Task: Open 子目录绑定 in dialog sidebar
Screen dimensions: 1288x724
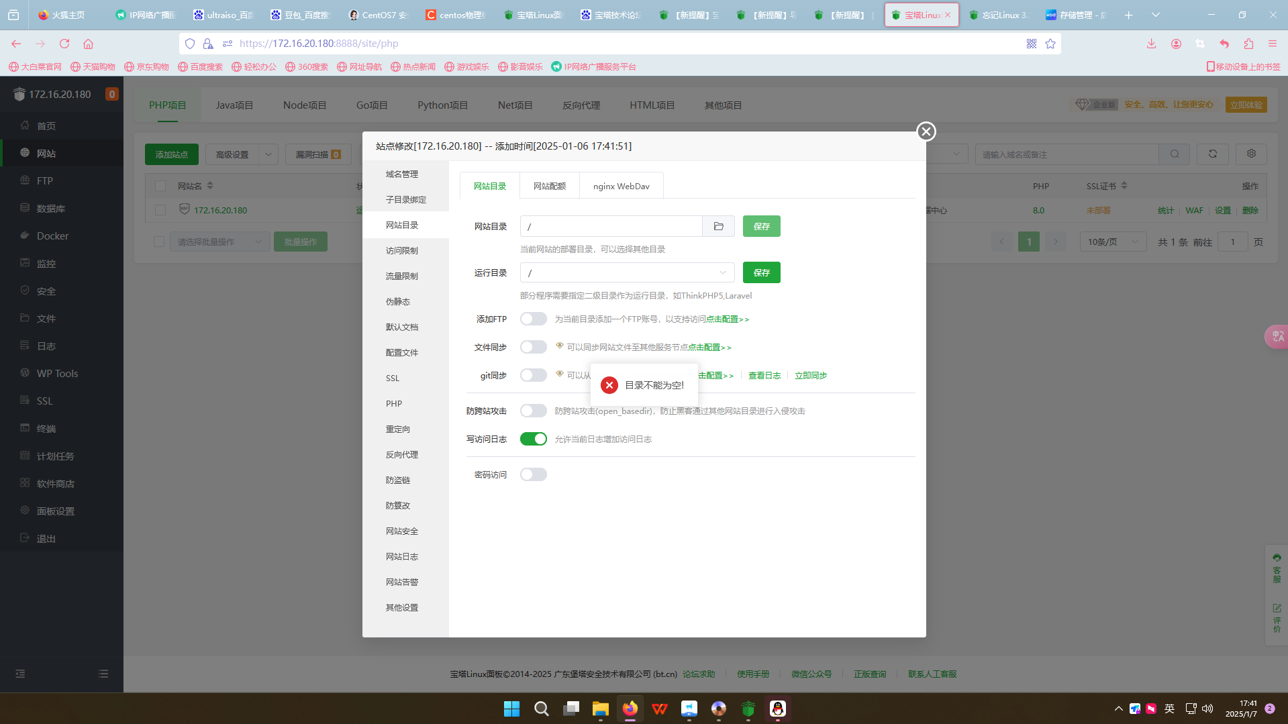Action: coord(406,199)
